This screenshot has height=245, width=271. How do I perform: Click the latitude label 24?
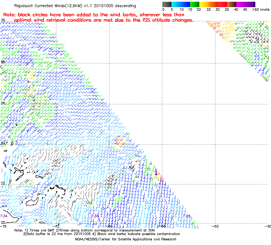3,144
